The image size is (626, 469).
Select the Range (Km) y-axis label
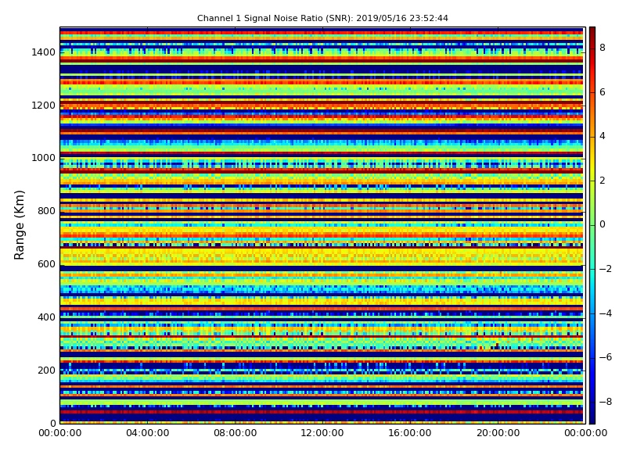click(x=19, y=225)
